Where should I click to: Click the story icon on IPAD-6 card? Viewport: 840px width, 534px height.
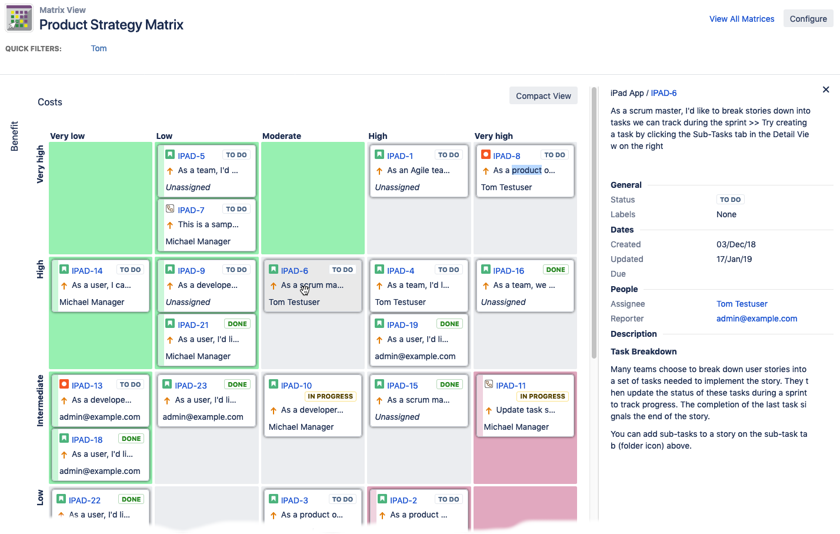point(274,270)
